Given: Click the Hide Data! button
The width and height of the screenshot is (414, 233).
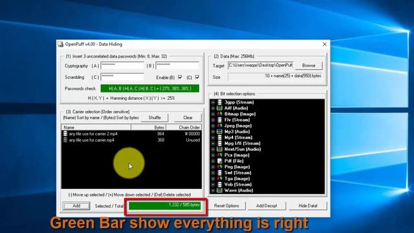Looking at the screenshot, I should (x=308, y=206).
